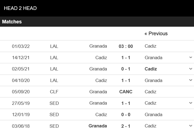Expand the 02/05/21 Granada vs Cadiz match
Image resolution: width=194 pixels, height=131 pixels.
click(190, 69)
